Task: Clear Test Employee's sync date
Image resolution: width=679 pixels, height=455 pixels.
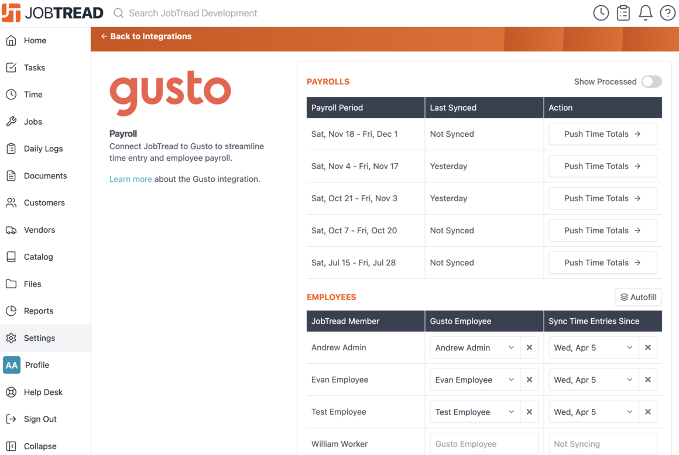Action: click(x=648, y=412)
